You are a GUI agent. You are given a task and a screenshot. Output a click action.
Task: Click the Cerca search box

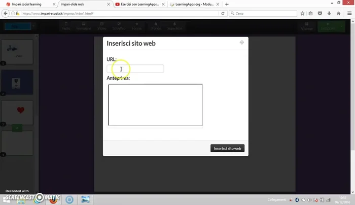pos(263,14)
